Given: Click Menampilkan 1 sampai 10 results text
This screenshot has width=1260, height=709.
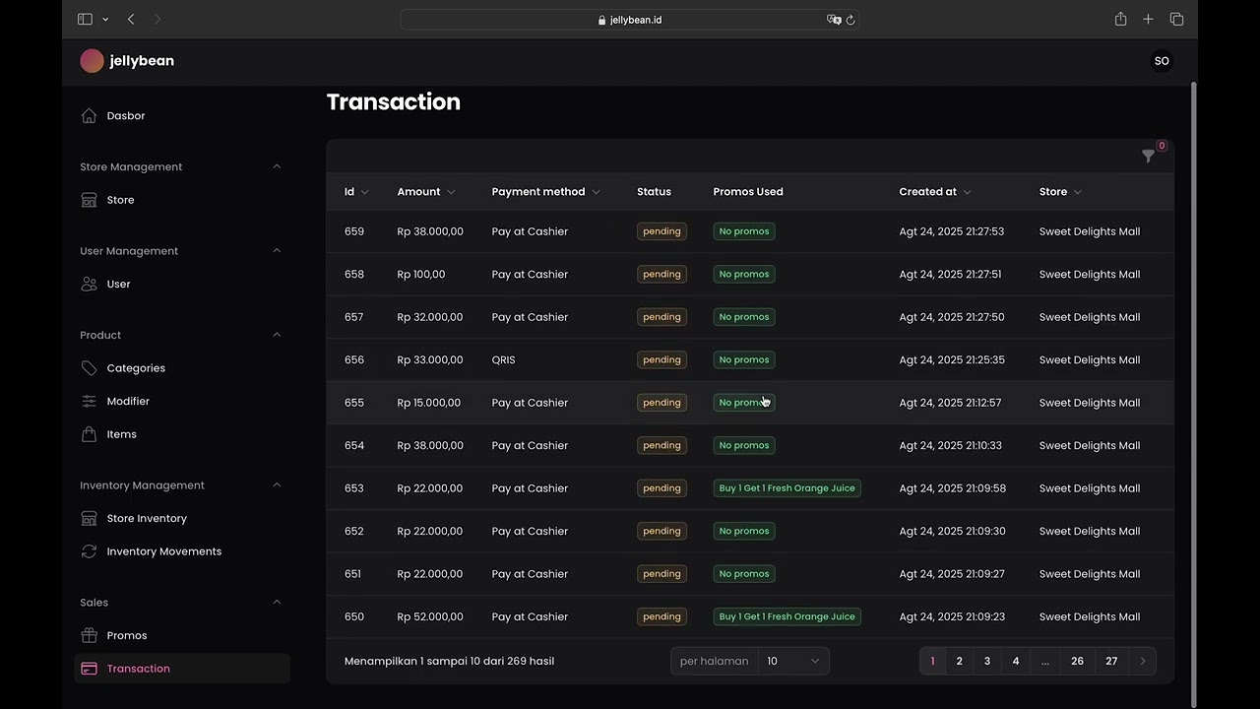Looking at the screenshot, I should (x=449, y=661).
